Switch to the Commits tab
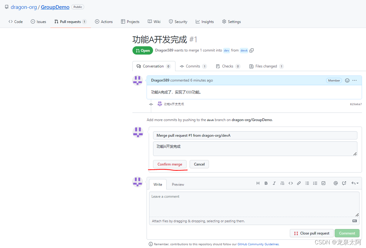366x248 pixels. 193,66
